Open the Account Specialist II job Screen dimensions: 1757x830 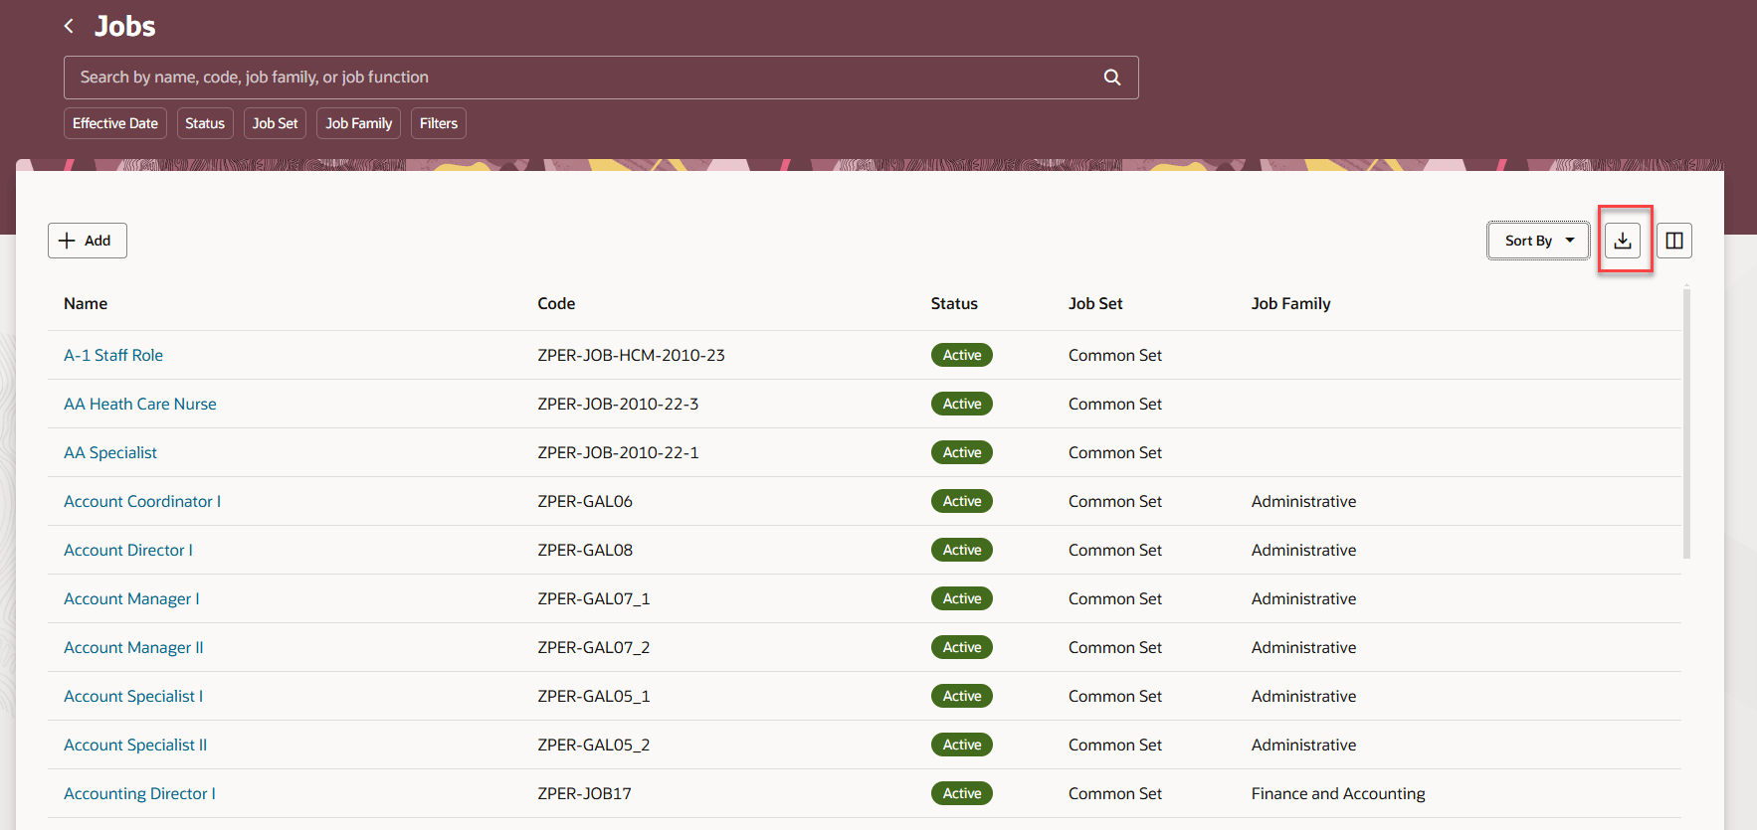tap(135, 745)
